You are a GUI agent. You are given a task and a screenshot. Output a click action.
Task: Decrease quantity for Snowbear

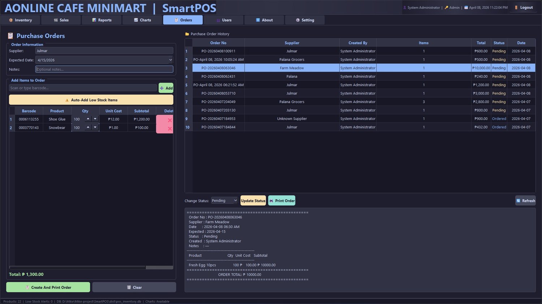coord(95,127)
